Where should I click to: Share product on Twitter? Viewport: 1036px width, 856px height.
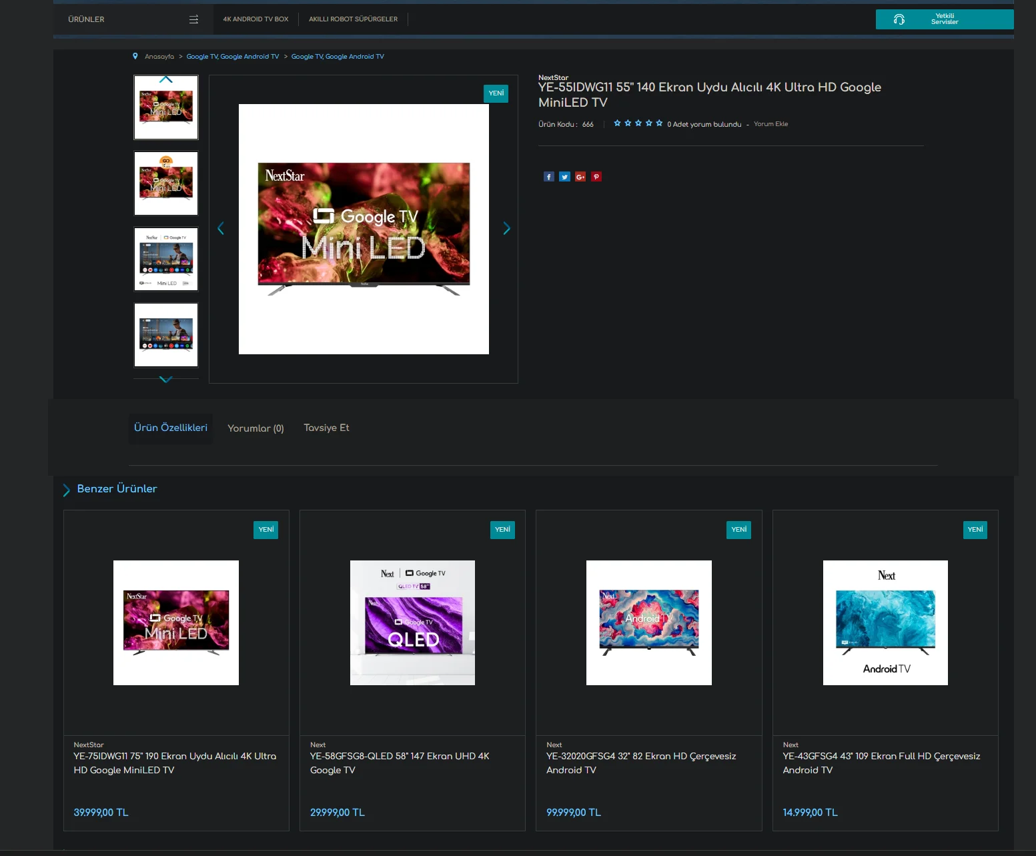[x=565, y=177]
